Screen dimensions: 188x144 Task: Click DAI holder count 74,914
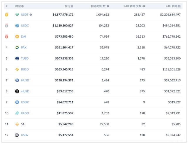[105, 36]
